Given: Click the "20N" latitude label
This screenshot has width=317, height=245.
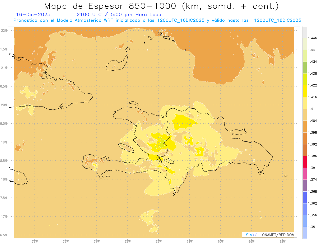Looking at the screenshot, I should pos(4,105).
